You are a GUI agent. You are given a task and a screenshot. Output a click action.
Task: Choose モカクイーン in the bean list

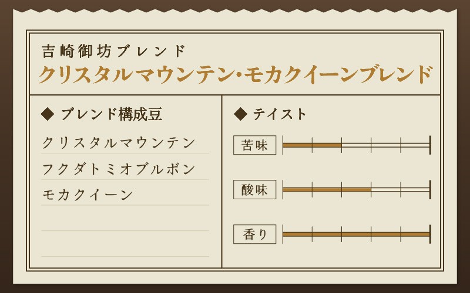[88, 195]
